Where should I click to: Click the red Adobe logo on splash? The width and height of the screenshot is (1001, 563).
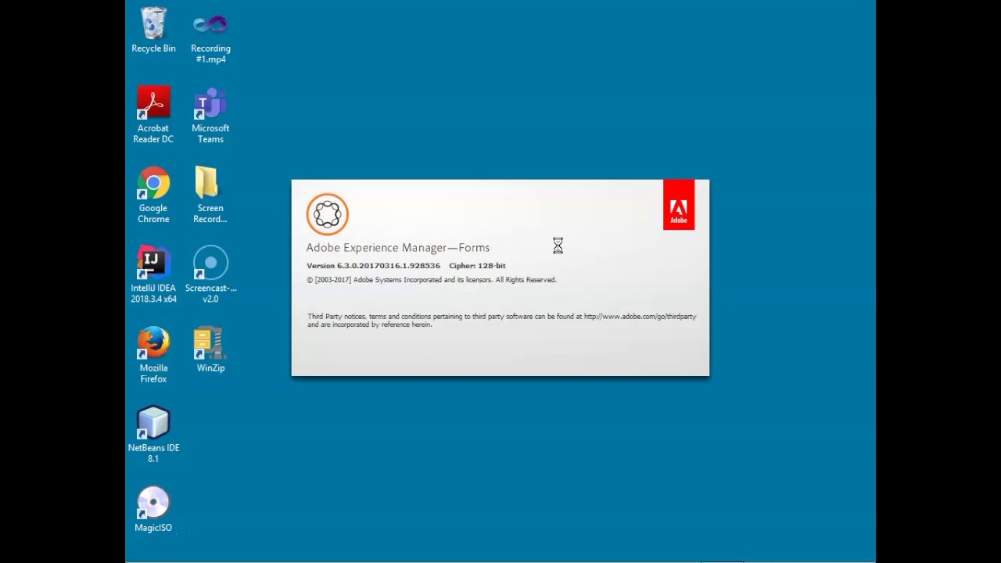(679, 205)
